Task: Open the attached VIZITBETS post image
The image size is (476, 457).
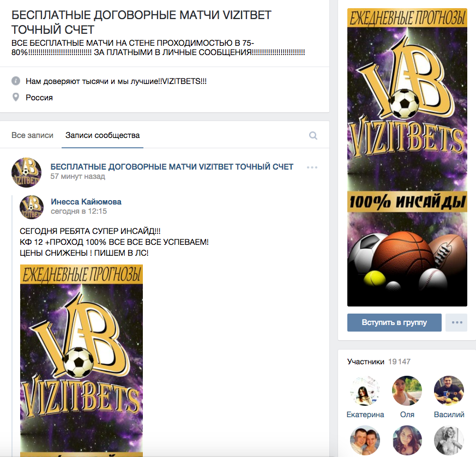Action: [81, 360]
